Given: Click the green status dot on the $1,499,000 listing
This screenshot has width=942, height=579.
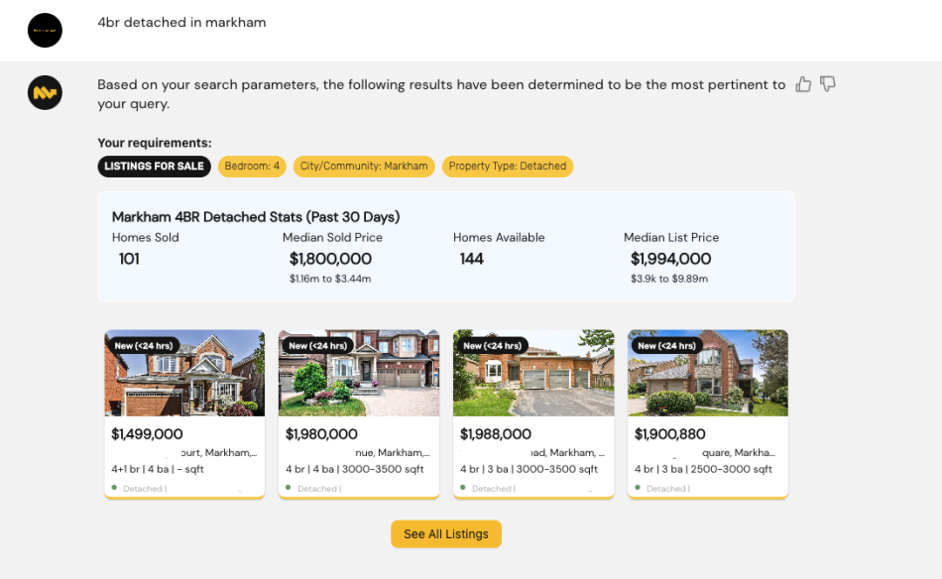Looking at the screenshot, I should tap(117, 488).
